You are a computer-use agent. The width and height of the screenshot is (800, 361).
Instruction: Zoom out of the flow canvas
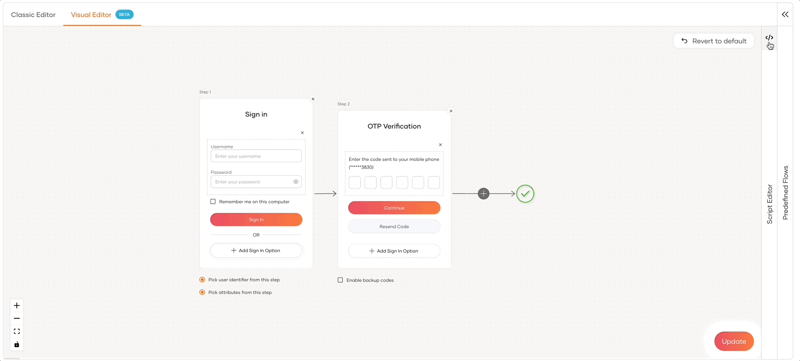[x=17, y=318]
